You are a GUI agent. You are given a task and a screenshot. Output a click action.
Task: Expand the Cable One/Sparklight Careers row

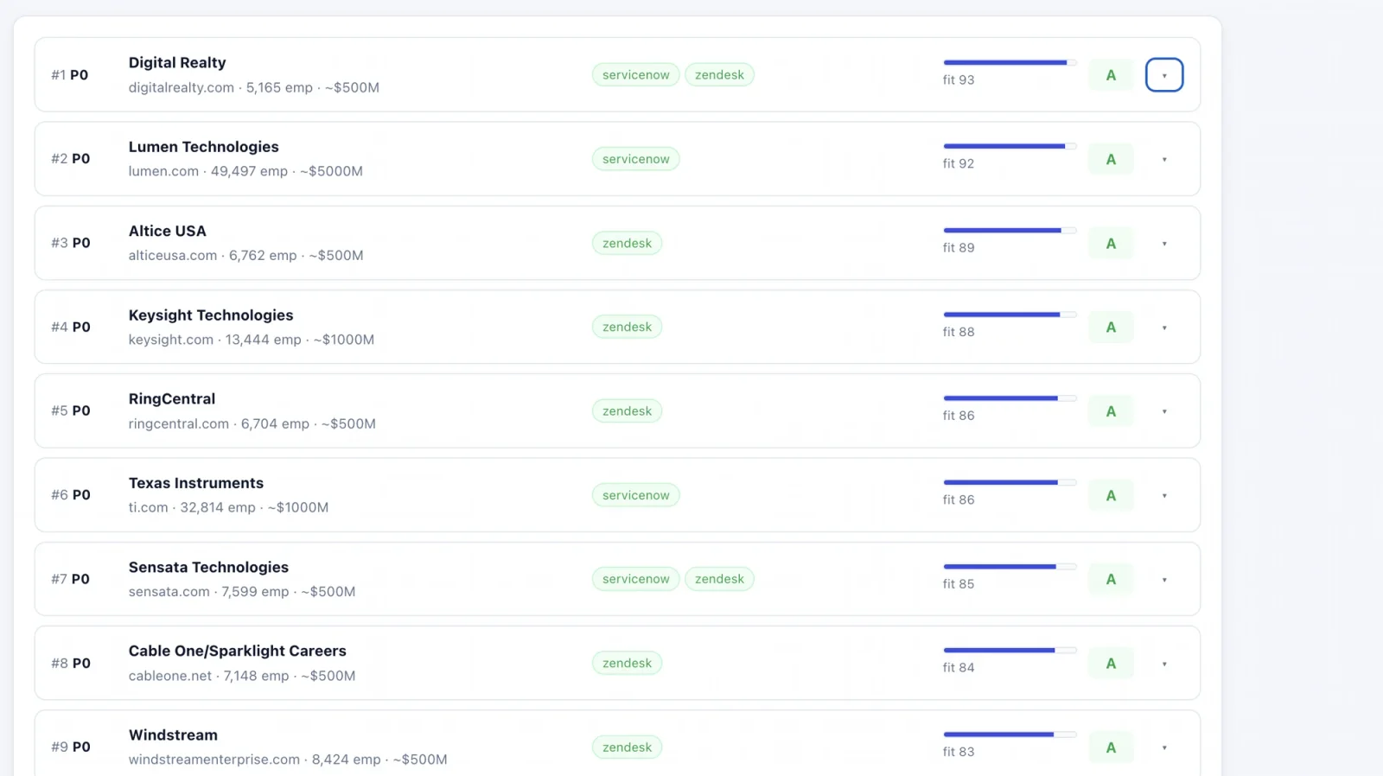(x=1163, y=664)
